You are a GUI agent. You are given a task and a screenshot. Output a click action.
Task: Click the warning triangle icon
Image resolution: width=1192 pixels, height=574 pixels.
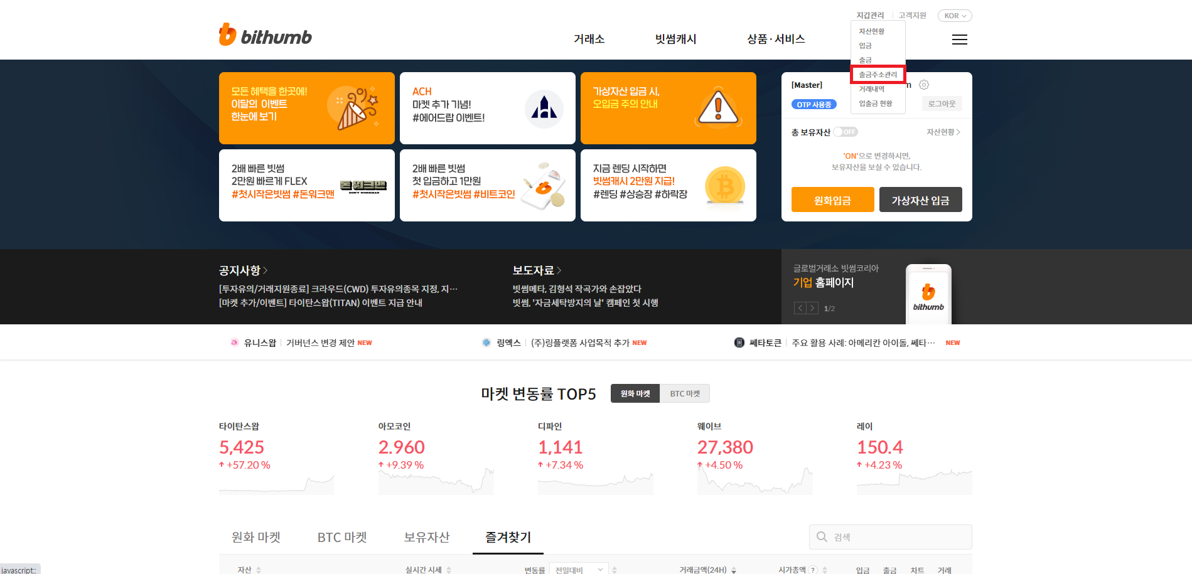coord(718,109)
